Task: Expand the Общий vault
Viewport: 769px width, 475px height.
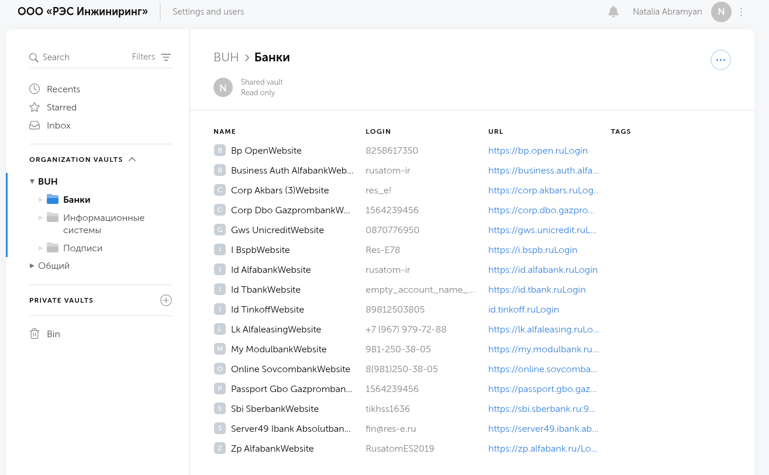Action: tap(32, 266)
